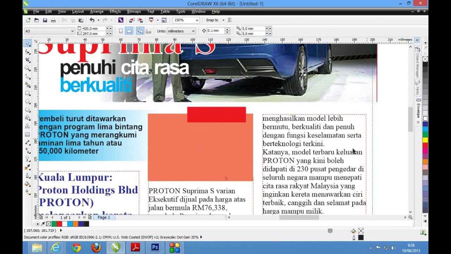This screenshot has height=254, width=451.
Task: Click the nudge distance 0.1 mm field
Action: [x=215, y=31]
